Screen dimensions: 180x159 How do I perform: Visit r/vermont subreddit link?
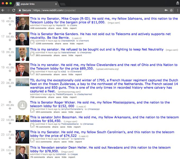coord(84,41)
